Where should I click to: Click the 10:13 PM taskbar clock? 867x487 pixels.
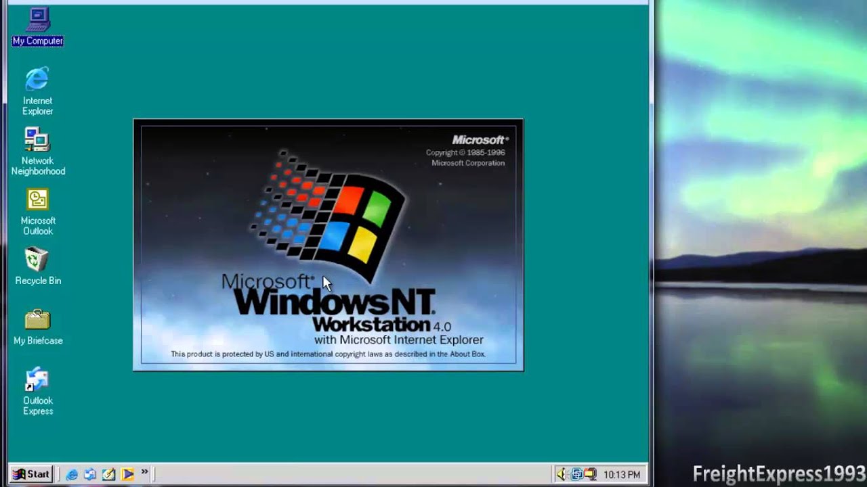tap(622, 475)
